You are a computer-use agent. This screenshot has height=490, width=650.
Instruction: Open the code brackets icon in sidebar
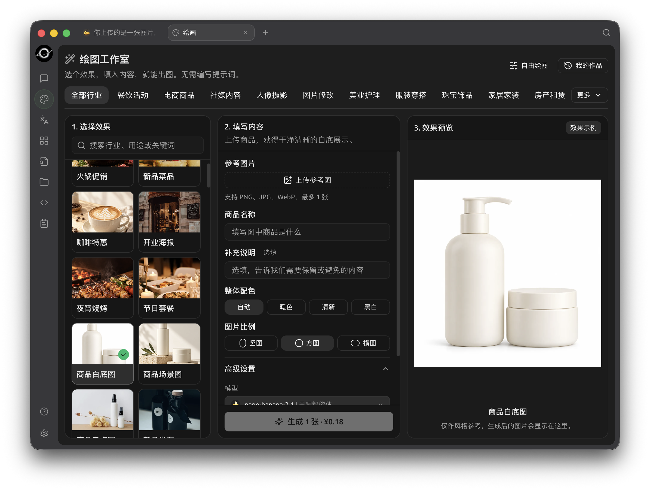tap(44, 203)
